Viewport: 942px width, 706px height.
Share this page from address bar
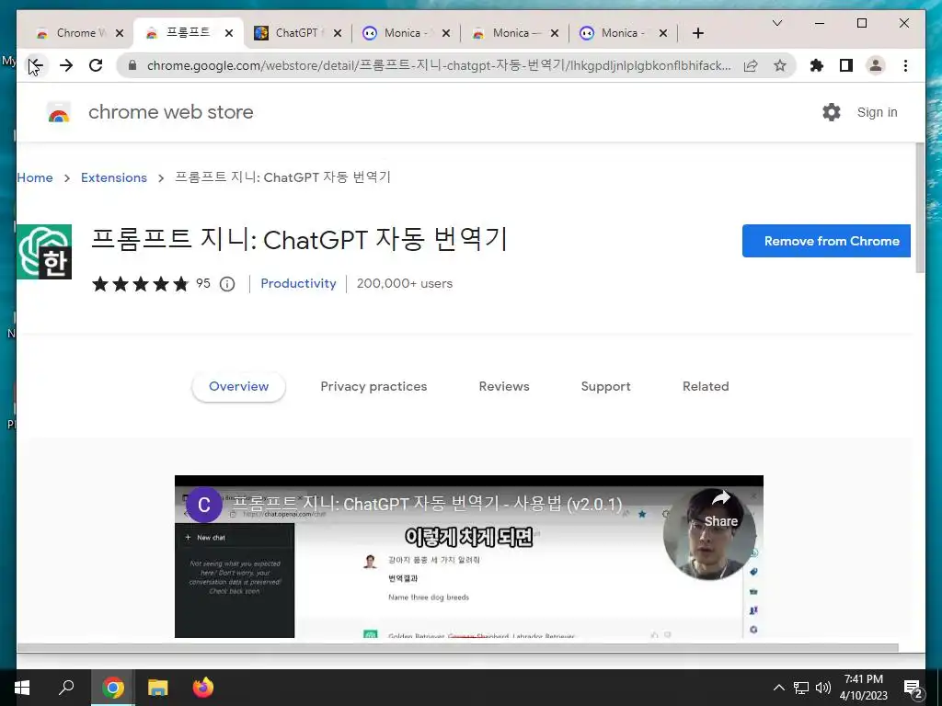[x=751, y=65]
